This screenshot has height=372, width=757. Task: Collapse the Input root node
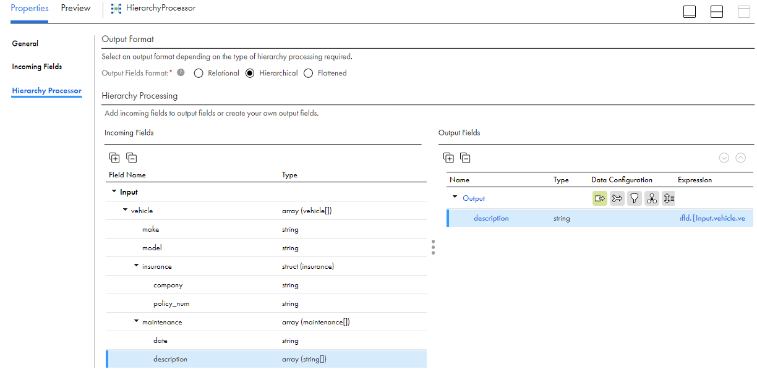pos(114,192)
